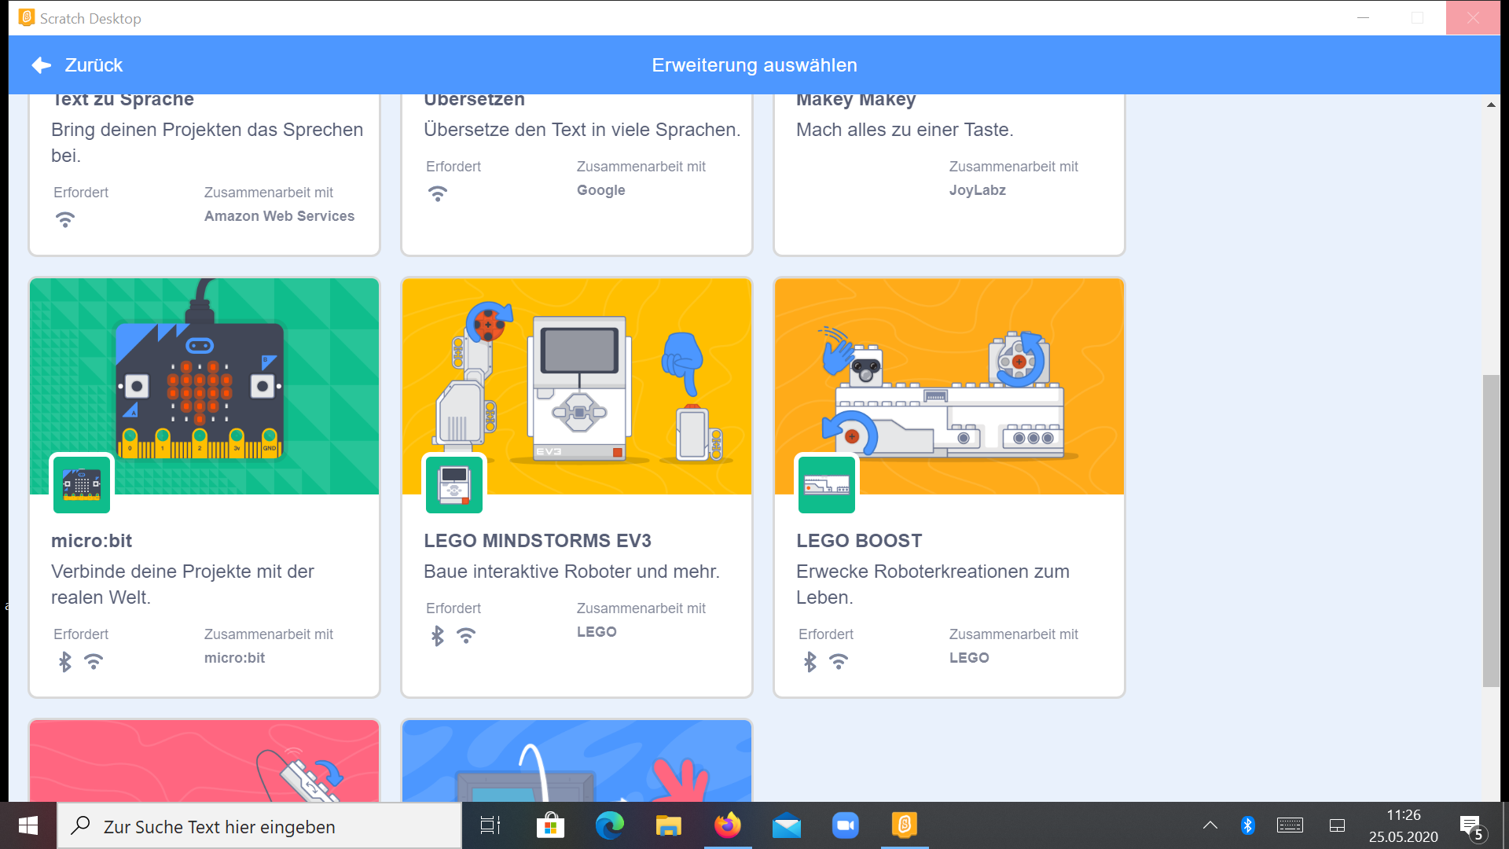
Task: Select the LEGO MINDSTORMS EV3 extension image
Action: click(x=577, y=386)
